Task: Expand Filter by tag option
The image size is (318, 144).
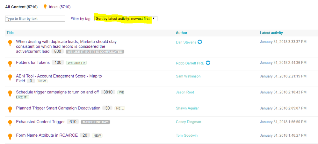Action: pos(80,19)
